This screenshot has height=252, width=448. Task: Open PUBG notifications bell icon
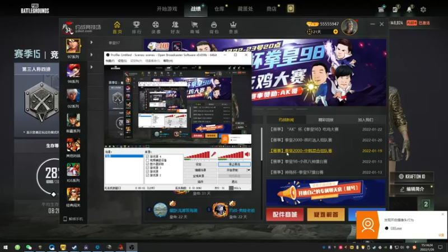coord(409,10)
